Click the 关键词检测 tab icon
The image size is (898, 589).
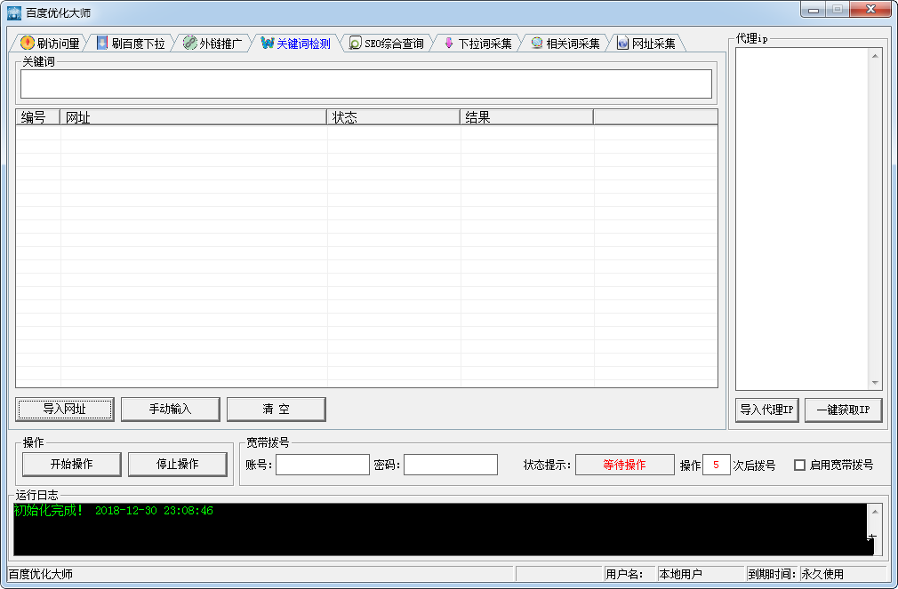(x=267, y=43)
